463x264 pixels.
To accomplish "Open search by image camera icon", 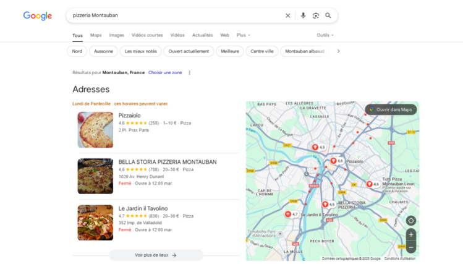I will [316, 15].
